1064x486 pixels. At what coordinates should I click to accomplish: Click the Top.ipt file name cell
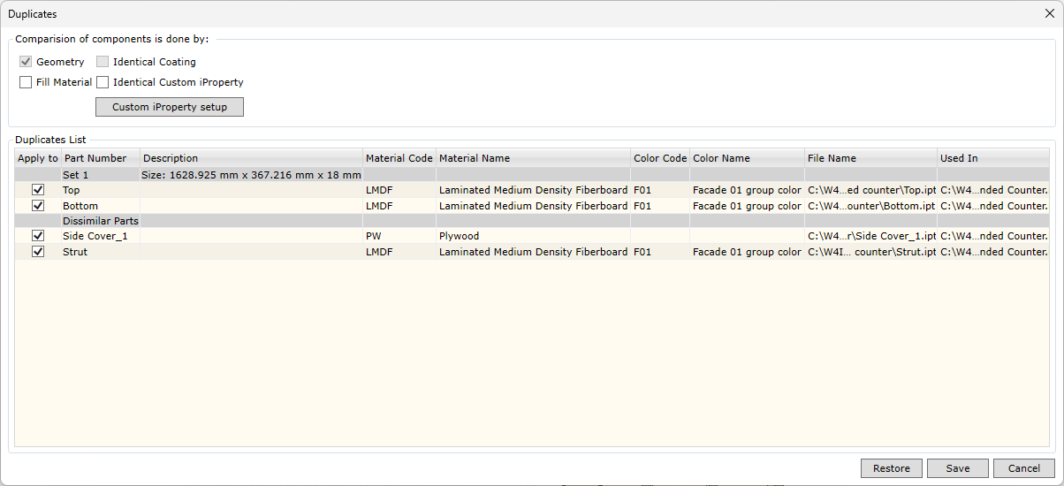871,190
